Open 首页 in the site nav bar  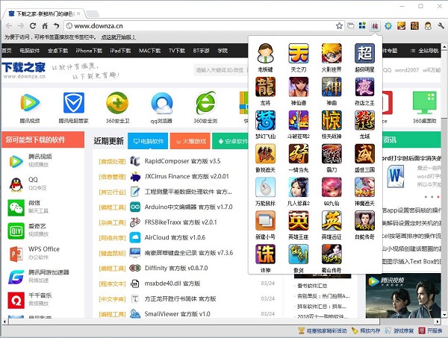(6, 51)
